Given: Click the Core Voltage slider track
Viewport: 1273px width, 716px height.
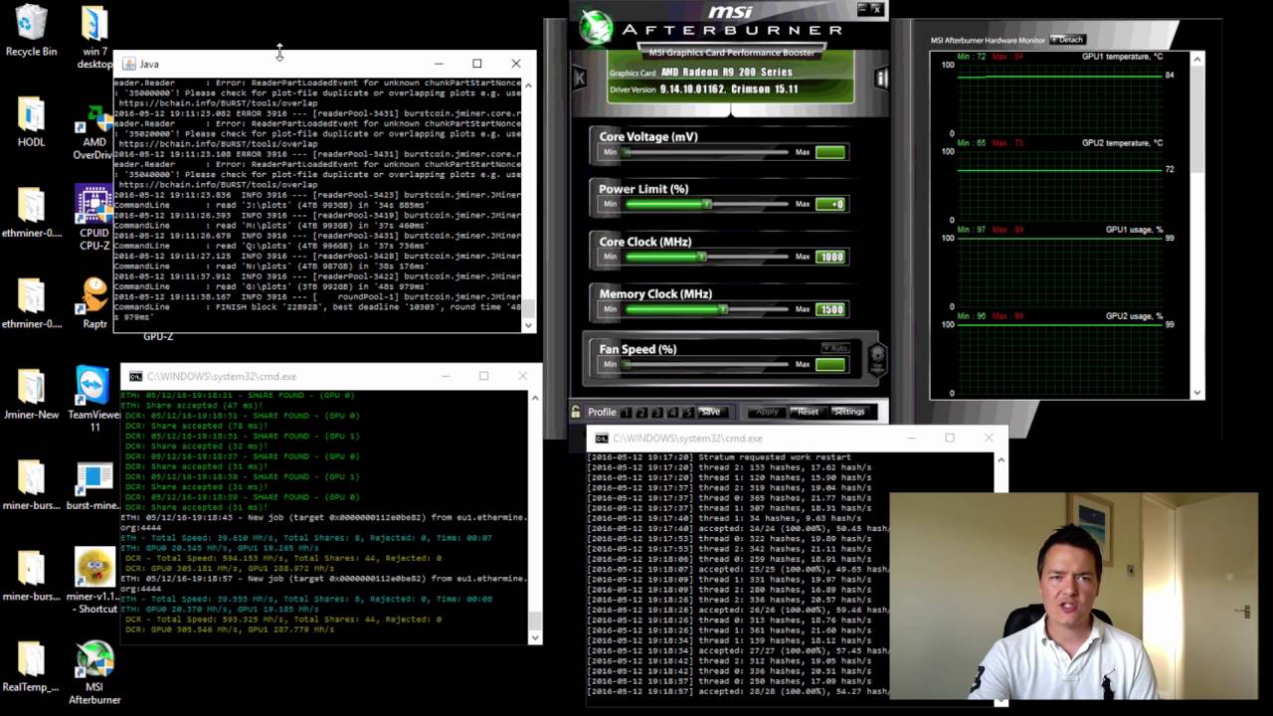Looking at the screenshot, I should 705,152.
